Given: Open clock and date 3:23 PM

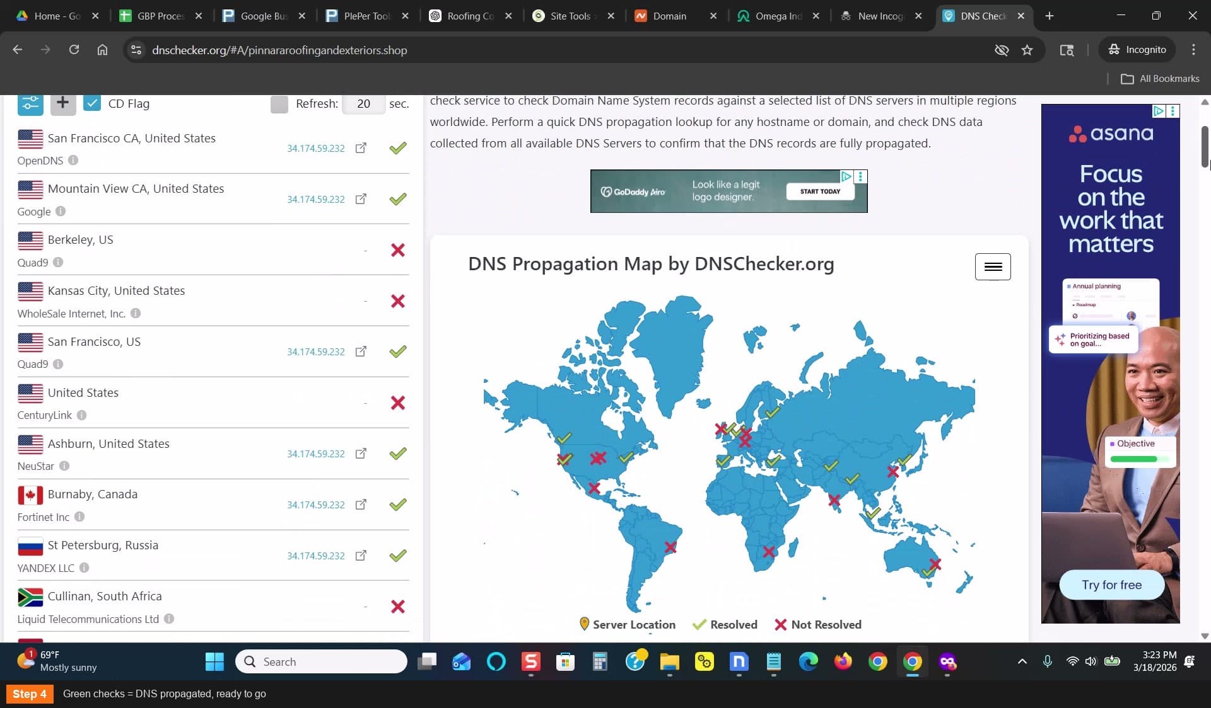Looking at the screenshot, I should click(x=1154, y=661).
